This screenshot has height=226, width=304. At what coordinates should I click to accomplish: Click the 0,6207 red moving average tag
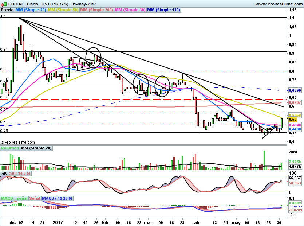click(x=294, y=103)
